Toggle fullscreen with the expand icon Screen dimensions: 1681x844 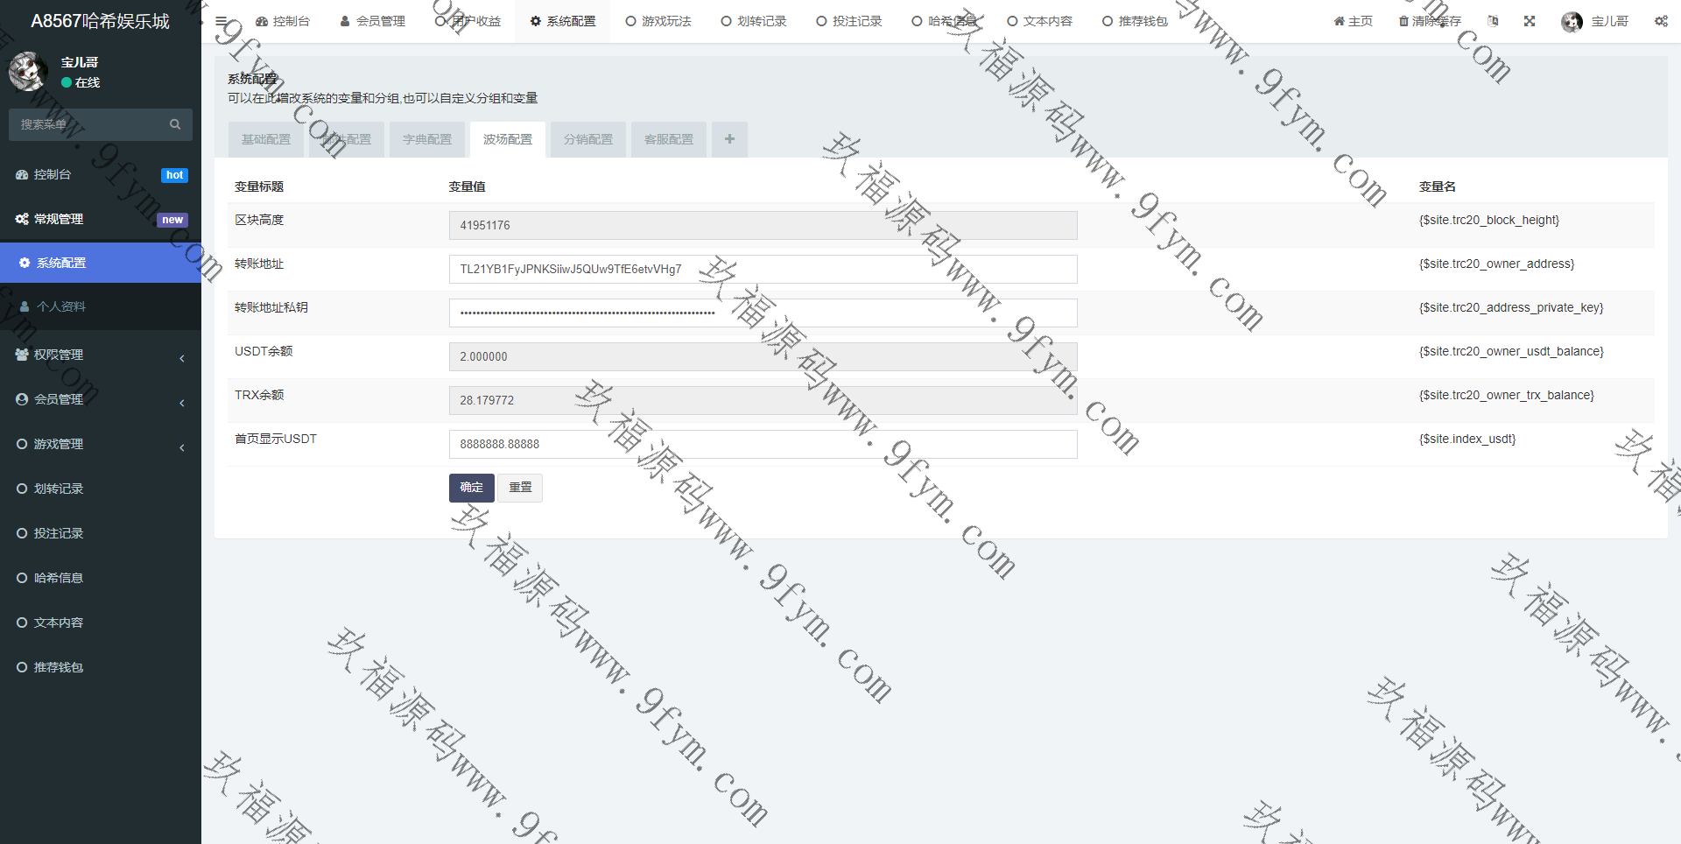1529,21
